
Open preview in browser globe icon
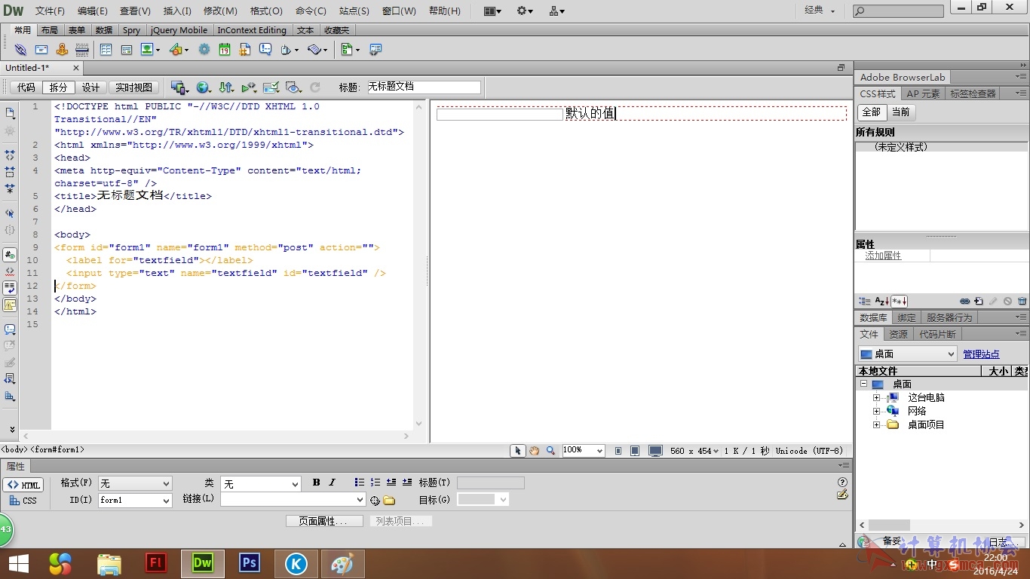tap(203, 87)
